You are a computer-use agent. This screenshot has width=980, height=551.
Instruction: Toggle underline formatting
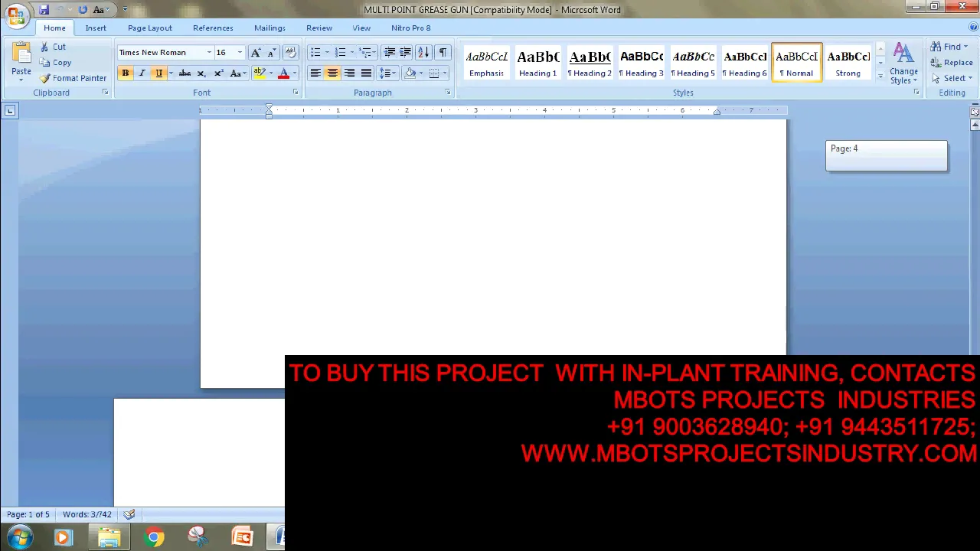[x=158, y=73]
